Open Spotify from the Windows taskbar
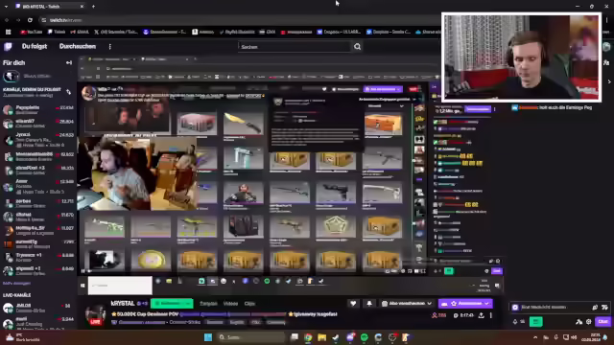 point(365,337)
